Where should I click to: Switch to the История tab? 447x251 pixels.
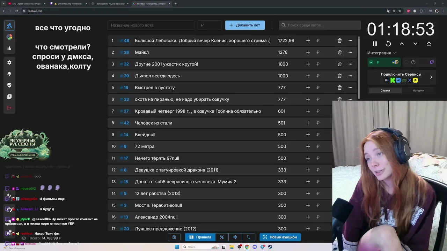(x=418, y=91)
